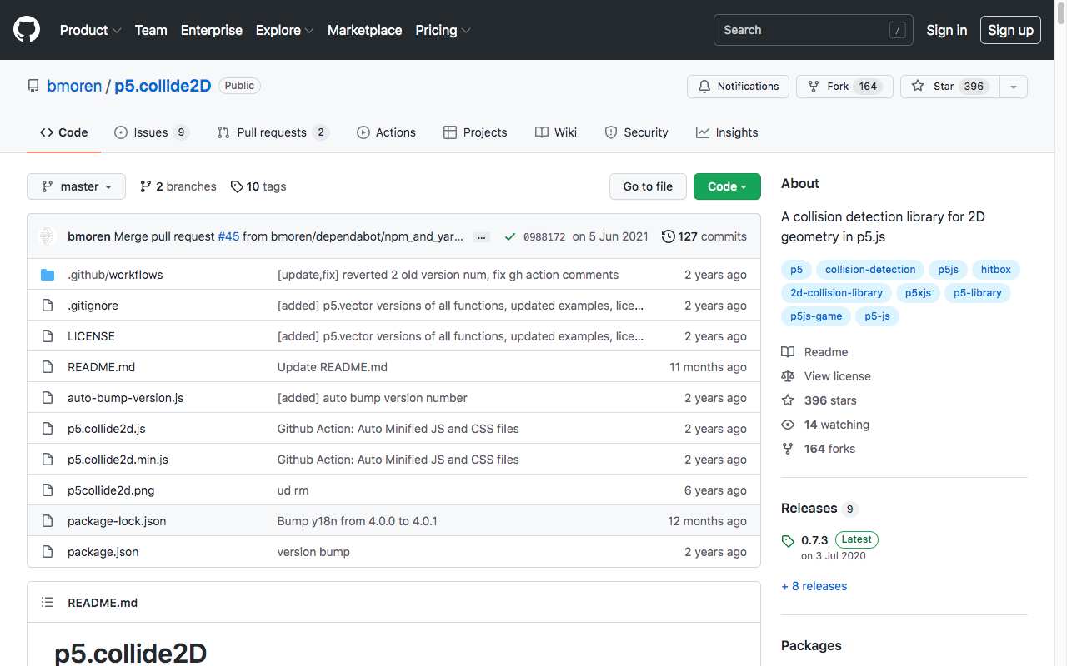This screenshot has height=666, width=1067.
Task: Click the hitbox topic tag
Action: pyautogui.click(x=996, y=270)
